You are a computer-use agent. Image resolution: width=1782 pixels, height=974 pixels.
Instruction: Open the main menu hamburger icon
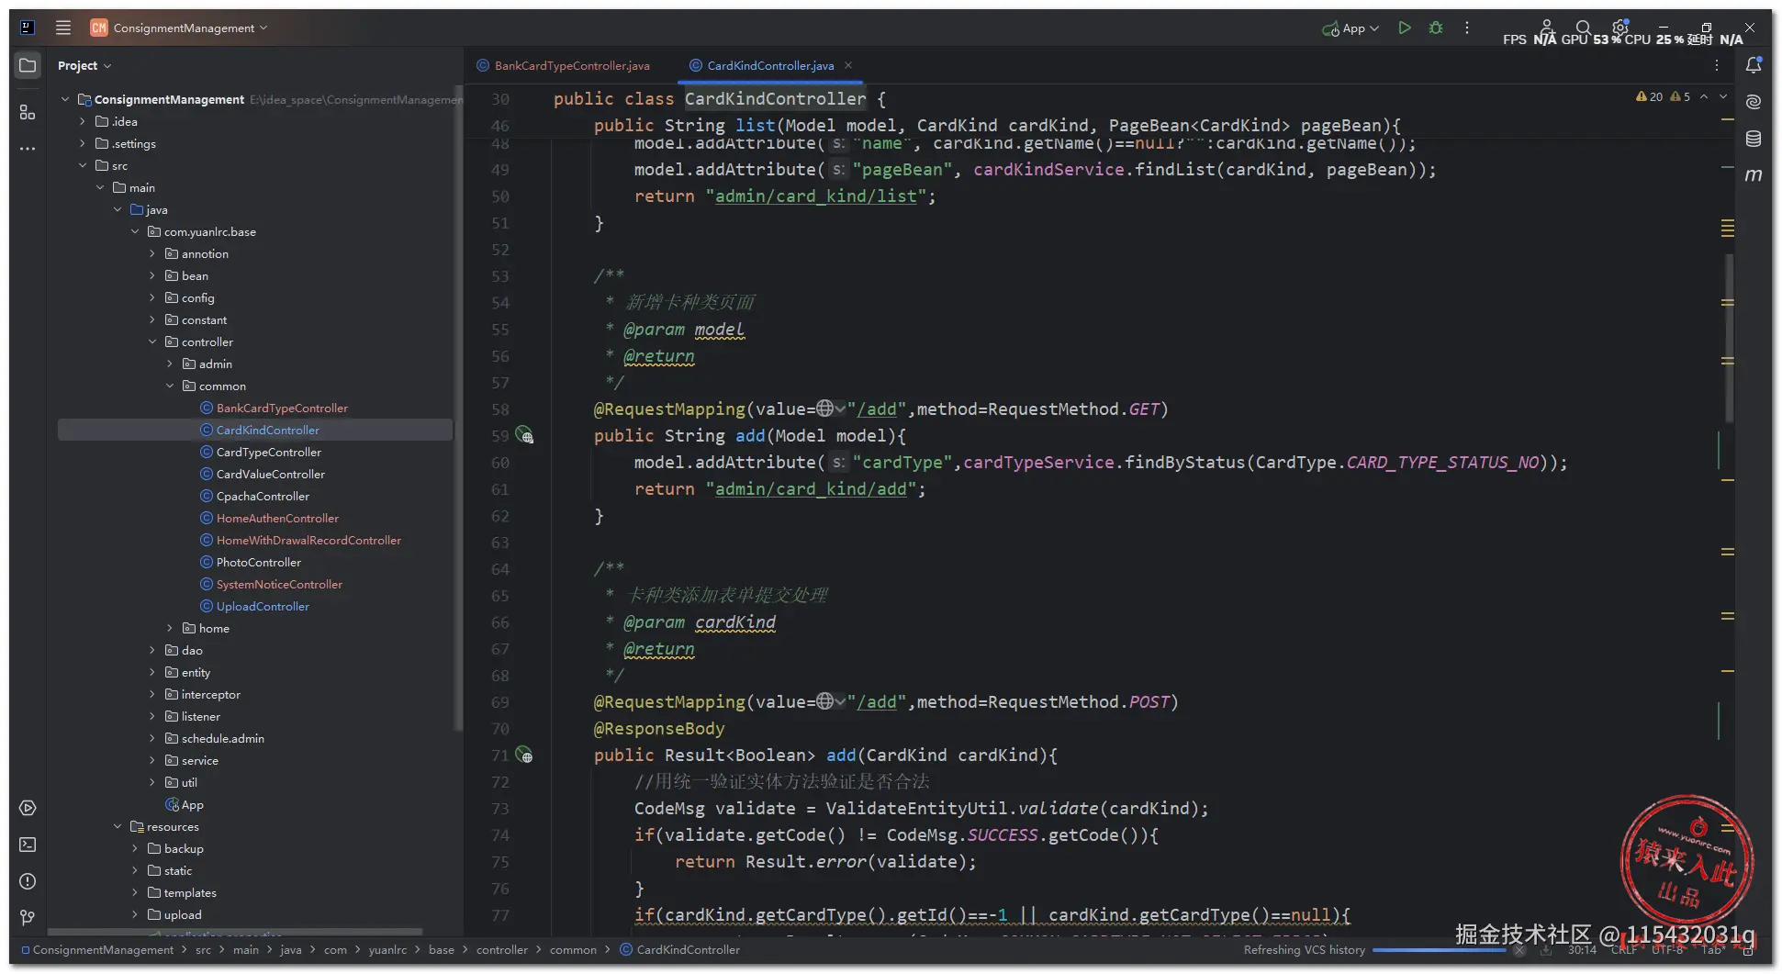63,28
